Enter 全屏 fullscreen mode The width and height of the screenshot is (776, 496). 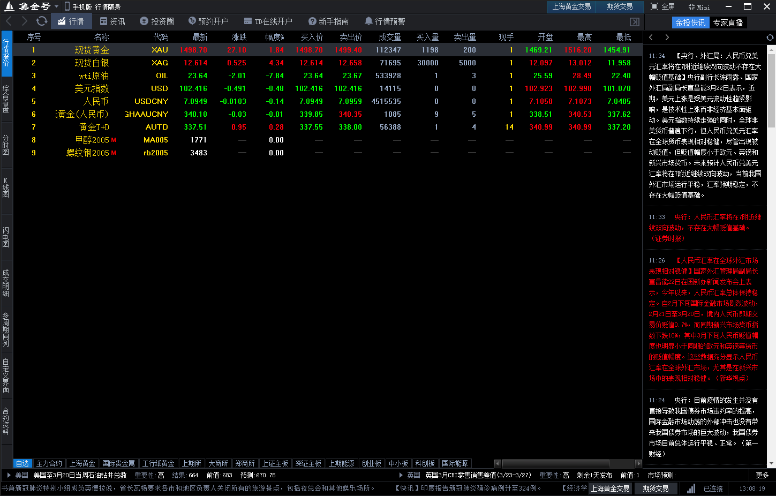pos(662,6)
